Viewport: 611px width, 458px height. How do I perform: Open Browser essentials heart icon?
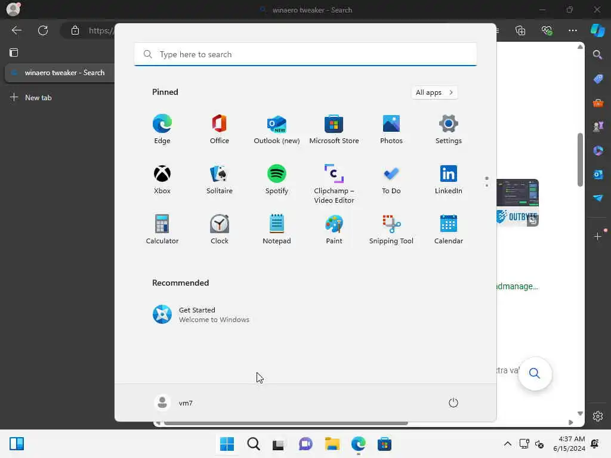(547, 30)
